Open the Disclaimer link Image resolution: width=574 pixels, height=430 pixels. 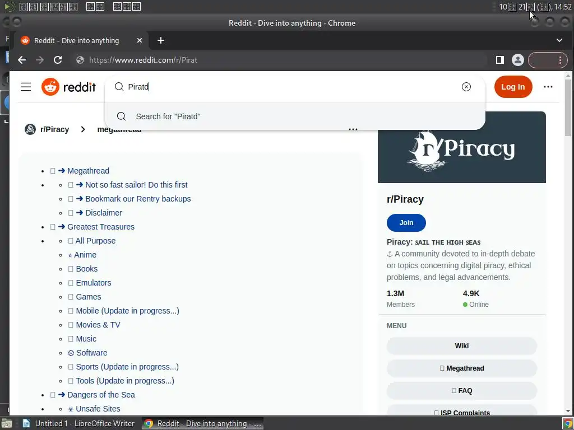coord(104,213)
